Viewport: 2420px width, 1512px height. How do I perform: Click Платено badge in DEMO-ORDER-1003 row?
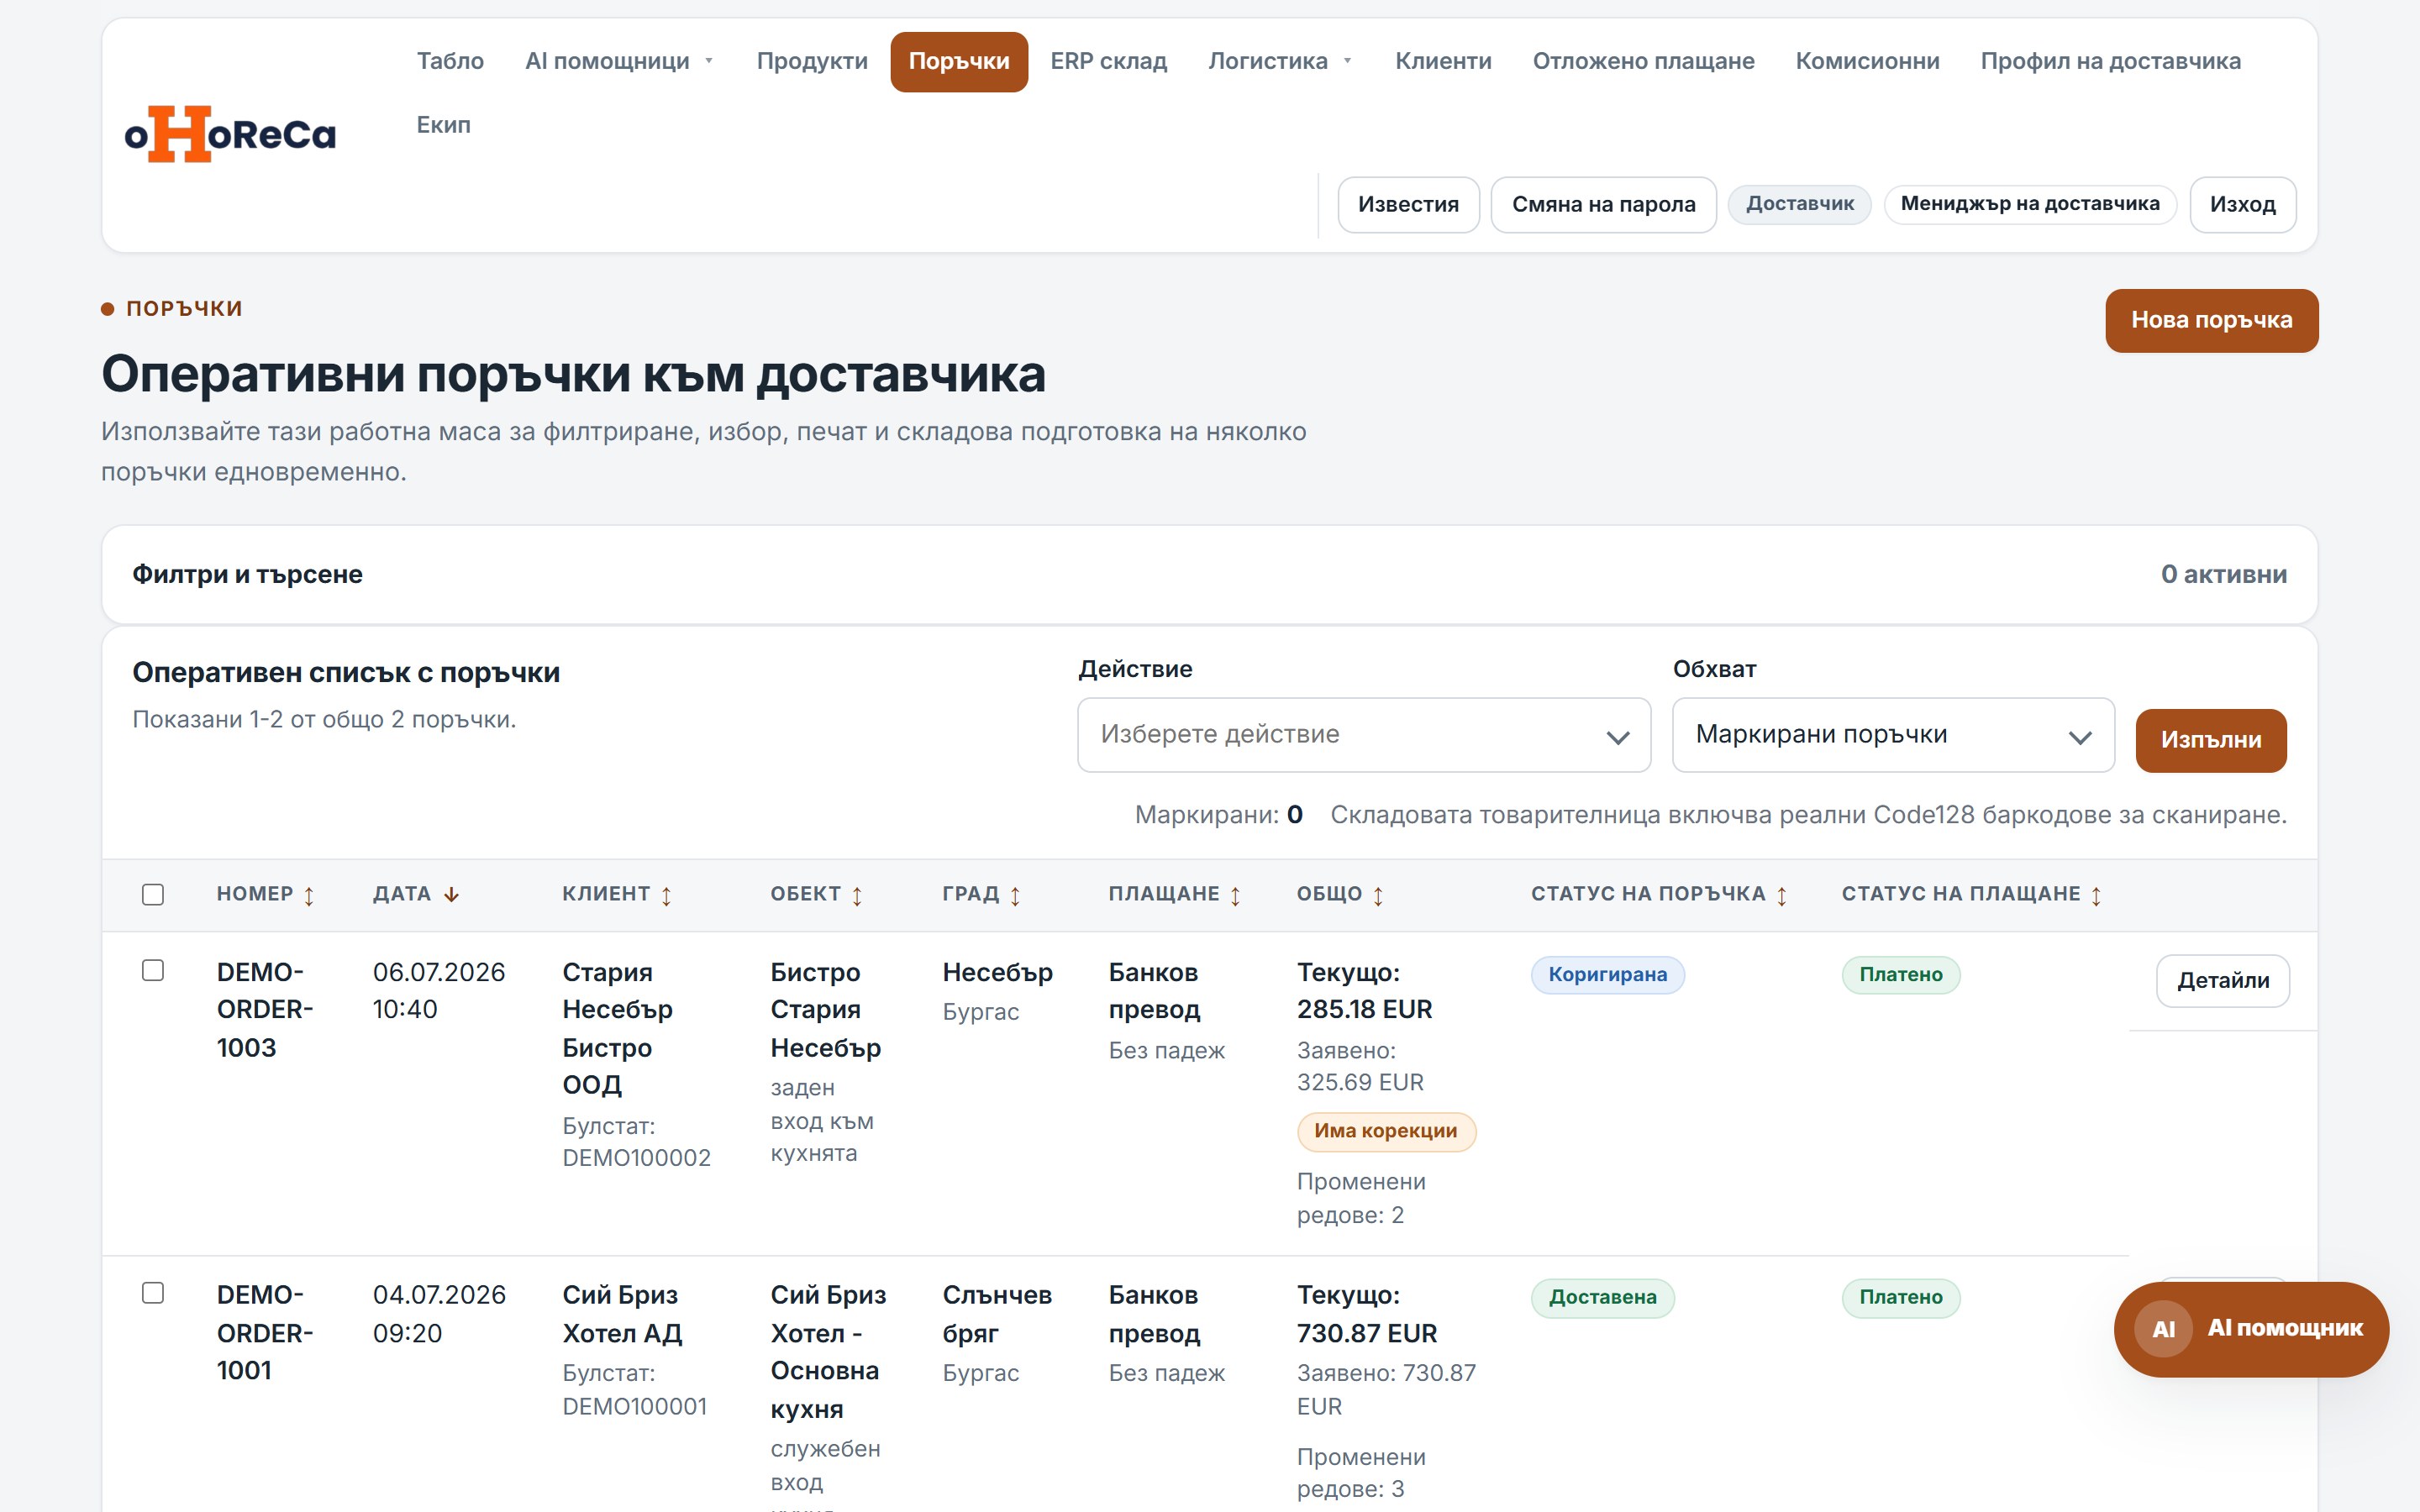click(1900, 974)
